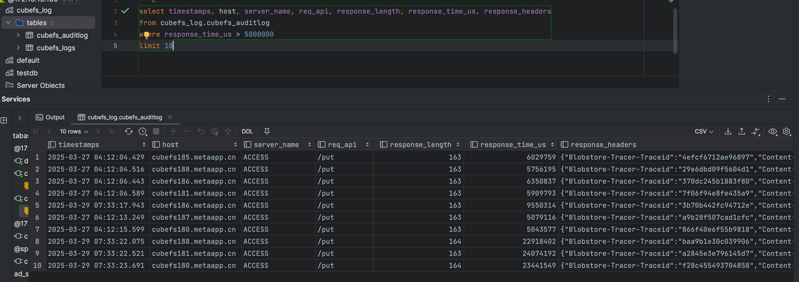Image resolution: width=799 pixels, height=282 pixels.
Task: Import data with upload icon
Action: pyautogui.click(x=742, y=131)
